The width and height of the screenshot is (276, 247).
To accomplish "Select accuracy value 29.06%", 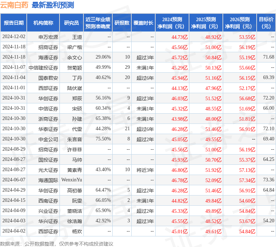I will coord(103,57).
